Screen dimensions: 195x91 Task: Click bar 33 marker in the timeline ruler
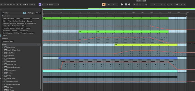pos(116,12)
